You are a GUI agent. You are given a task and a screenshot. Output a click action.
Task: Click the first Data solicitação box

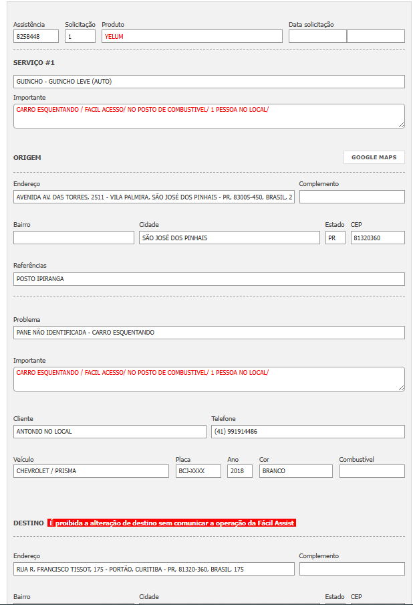tap(317, 36)
